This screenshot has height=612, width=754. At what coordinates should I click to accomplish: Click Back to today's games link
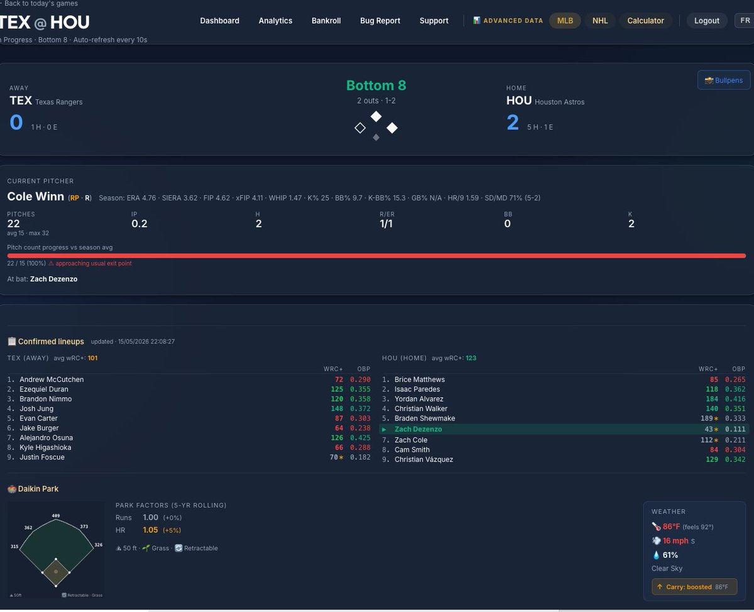(39, 4)
